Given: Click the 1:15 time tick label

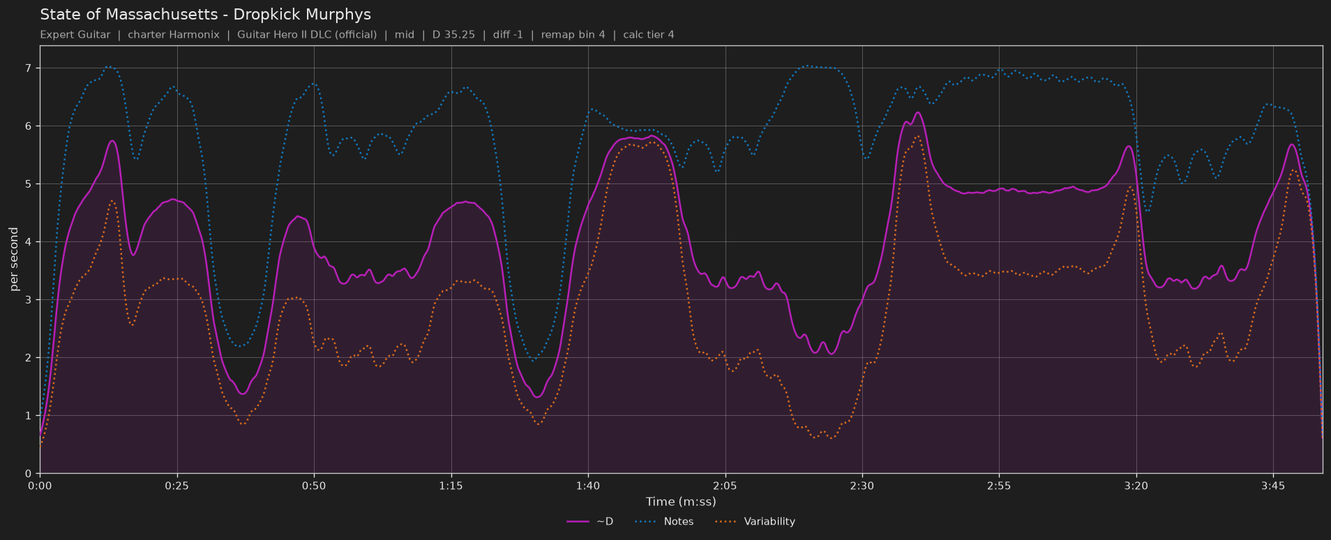Looking at the screenshot, I should click(x=451, y=486).
